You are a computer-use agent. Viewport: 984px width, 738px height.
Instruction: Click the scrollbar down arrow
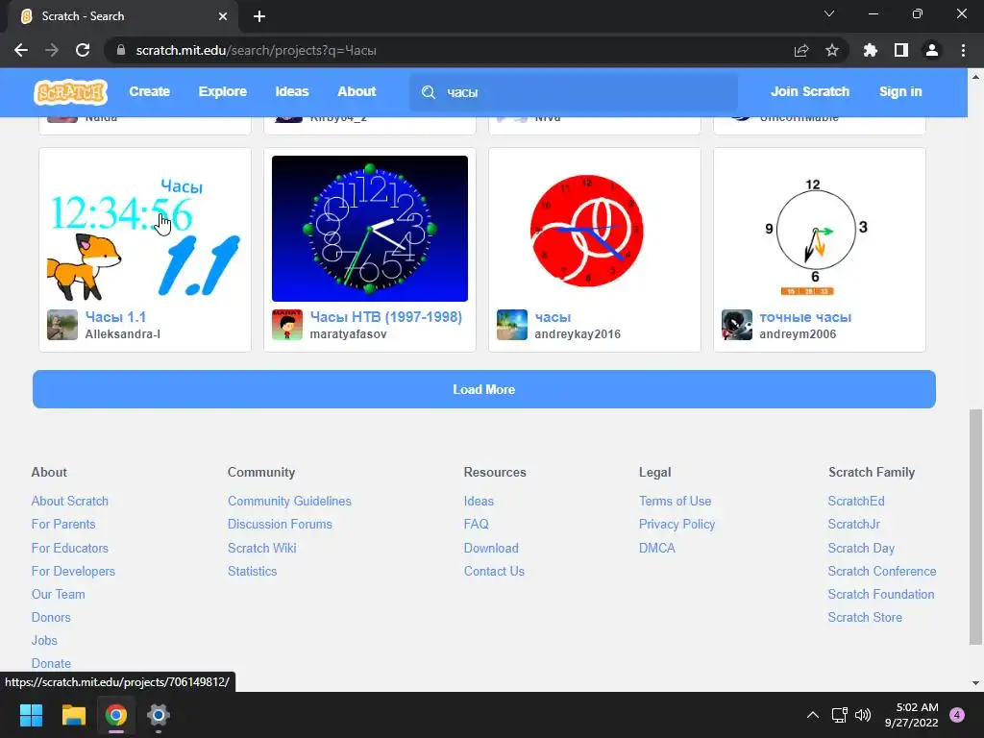pyautogui.click(x=975, y=683)
